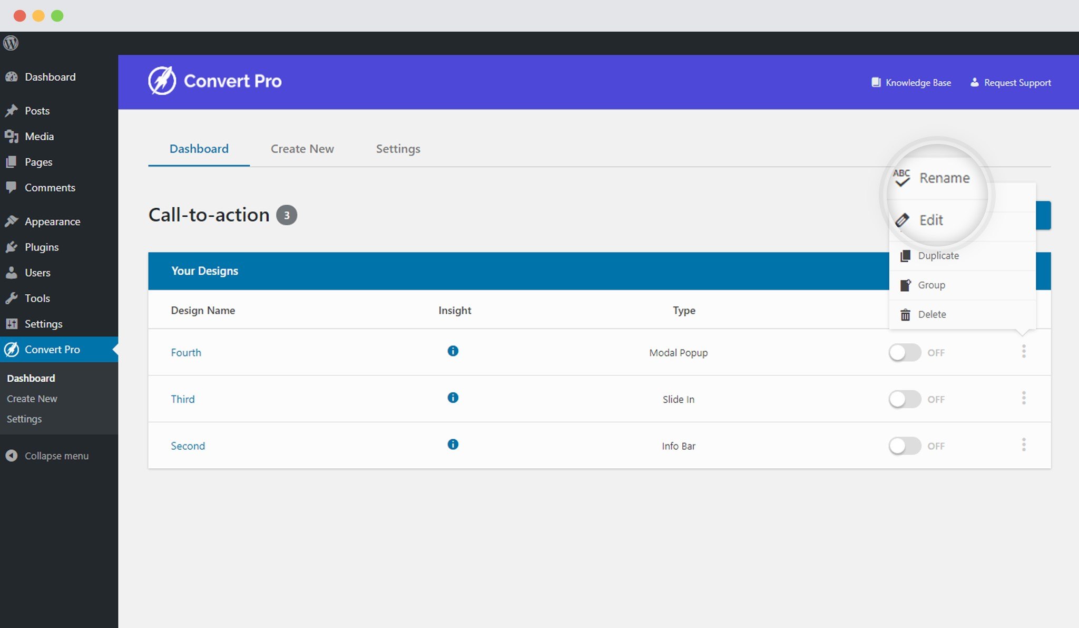This screenshot has width=1079, height=628.
Task: Click Request Support link
Action: [1010, 83]
